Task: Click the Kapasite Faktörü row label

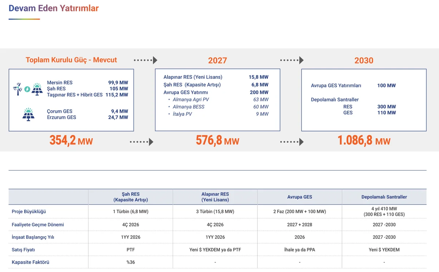Action: tap(30, 262)
